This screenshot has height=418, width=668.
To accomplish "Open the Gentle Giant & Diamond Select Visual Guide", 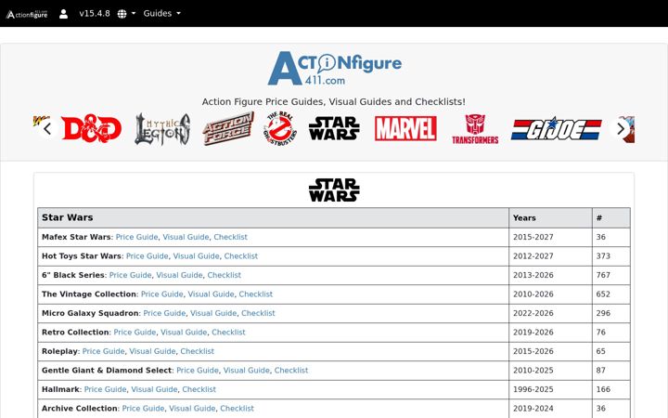I will (x=247, y=371).
